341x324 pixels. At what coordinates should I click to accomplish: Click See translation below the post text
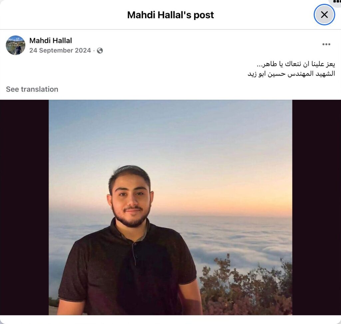[x=32, y=89]
